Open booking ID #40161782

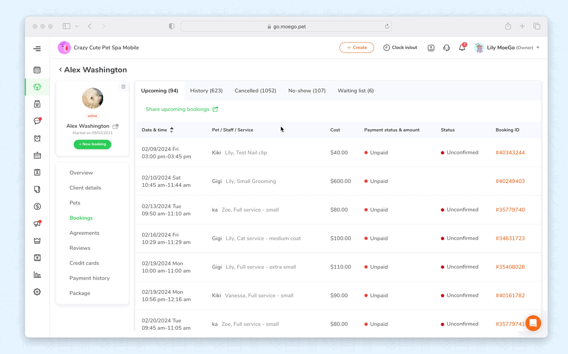coord(510,295)
